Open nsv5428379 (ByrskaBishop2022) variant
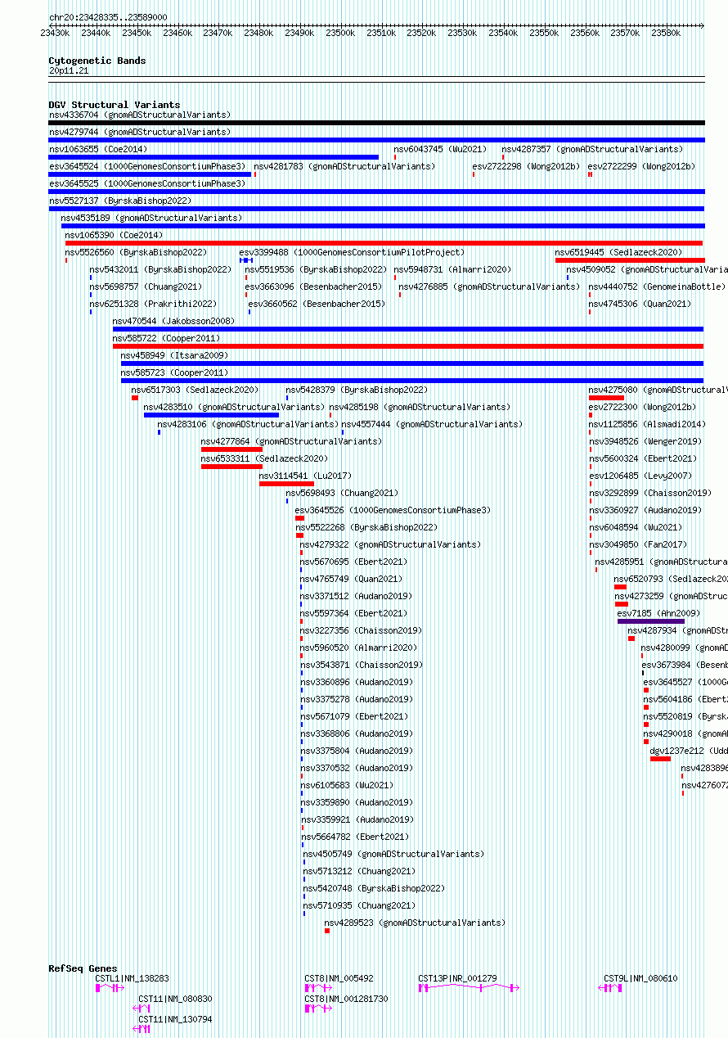This screenshot has width=728, height=1038. pos(357,390)
